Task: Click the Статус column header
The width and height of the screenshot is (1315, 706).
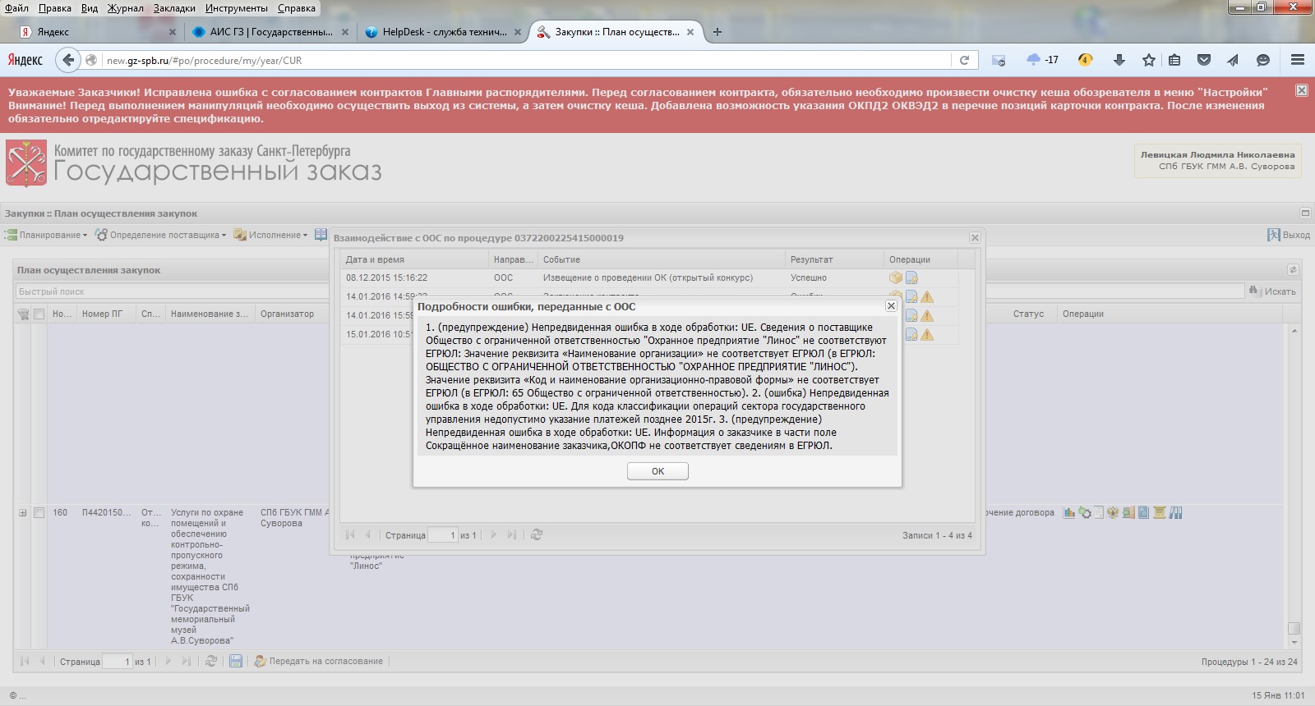Action: (x=1028, y=314)
